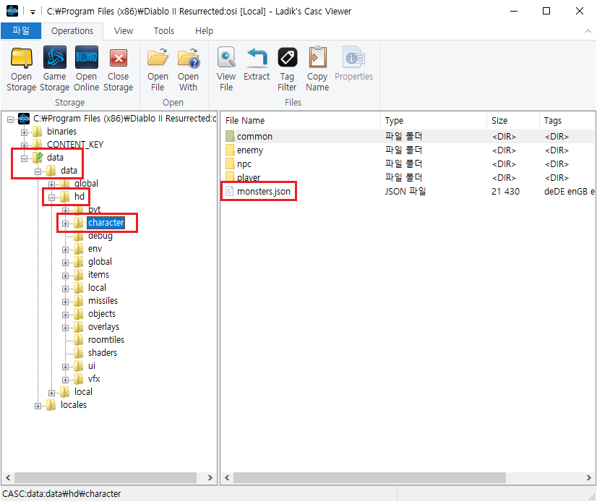Expand the missiles folder node
The image size is (597, 502).
tap(65, 302)
